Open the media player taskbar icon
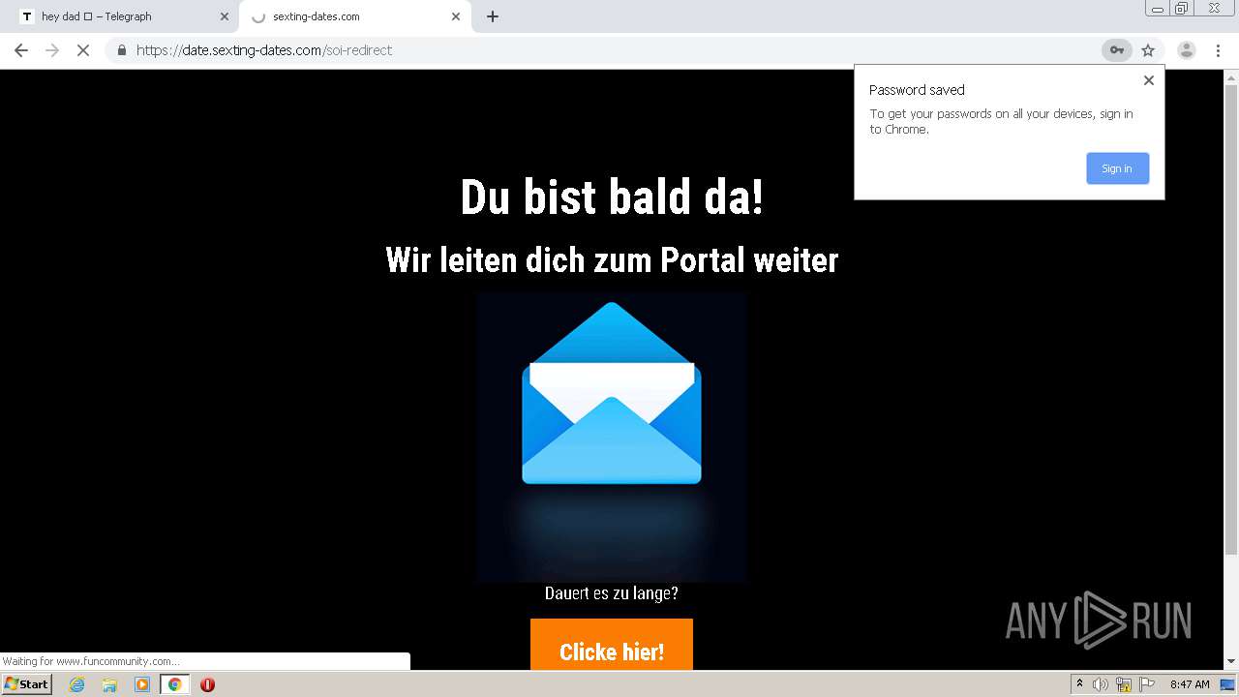1239x697 pixels. point(142,684)
